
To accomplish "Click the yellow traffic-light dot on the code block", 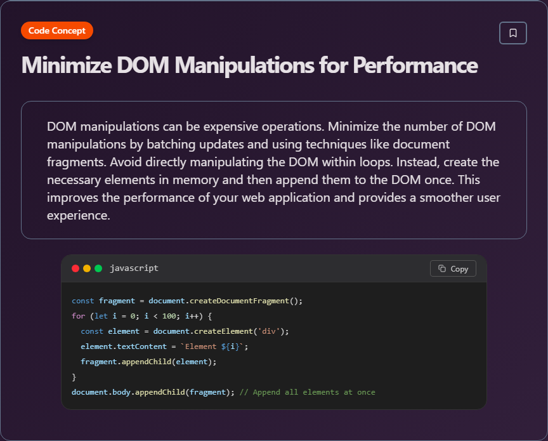I will [86, 268].
